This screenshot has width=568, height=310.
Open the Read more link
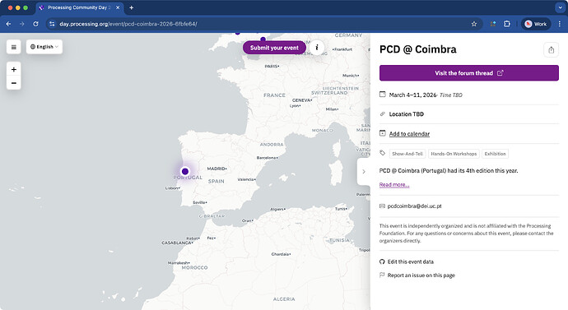tap(394, 185)
